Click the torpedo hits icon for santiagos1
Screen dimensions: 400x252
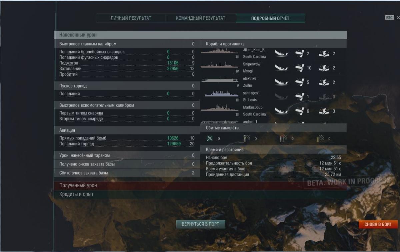coord(324,96)
